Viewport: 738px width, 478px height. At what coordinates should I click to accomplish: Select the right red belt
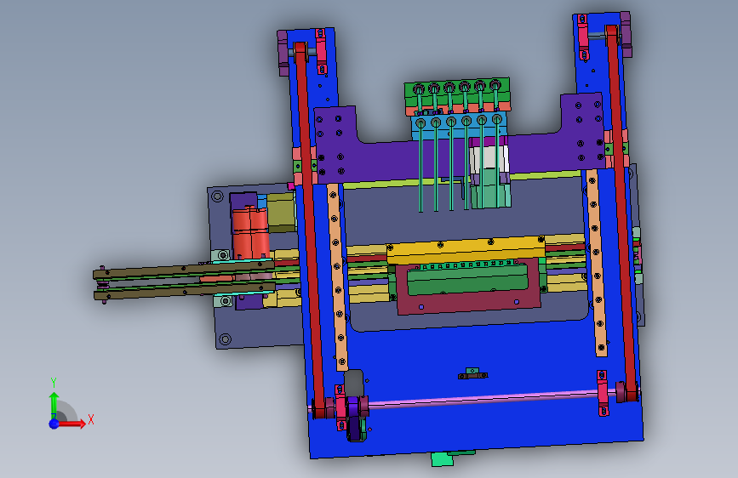621,212
